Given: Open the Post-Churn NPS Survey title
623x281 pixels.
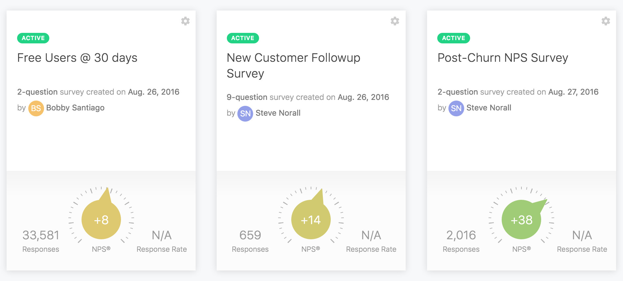Looking at the screenshot, I should click(x=503, y=58).
